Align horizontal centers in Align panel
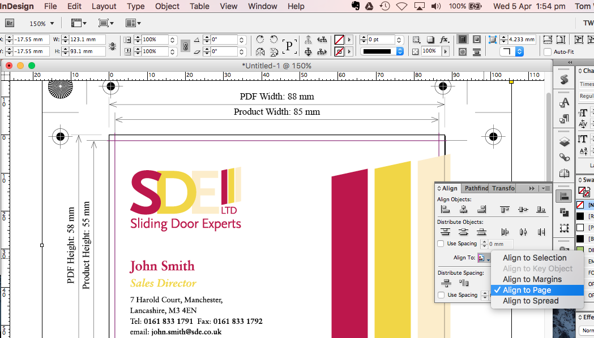This screenshot has width=594, height=338. 463,209
